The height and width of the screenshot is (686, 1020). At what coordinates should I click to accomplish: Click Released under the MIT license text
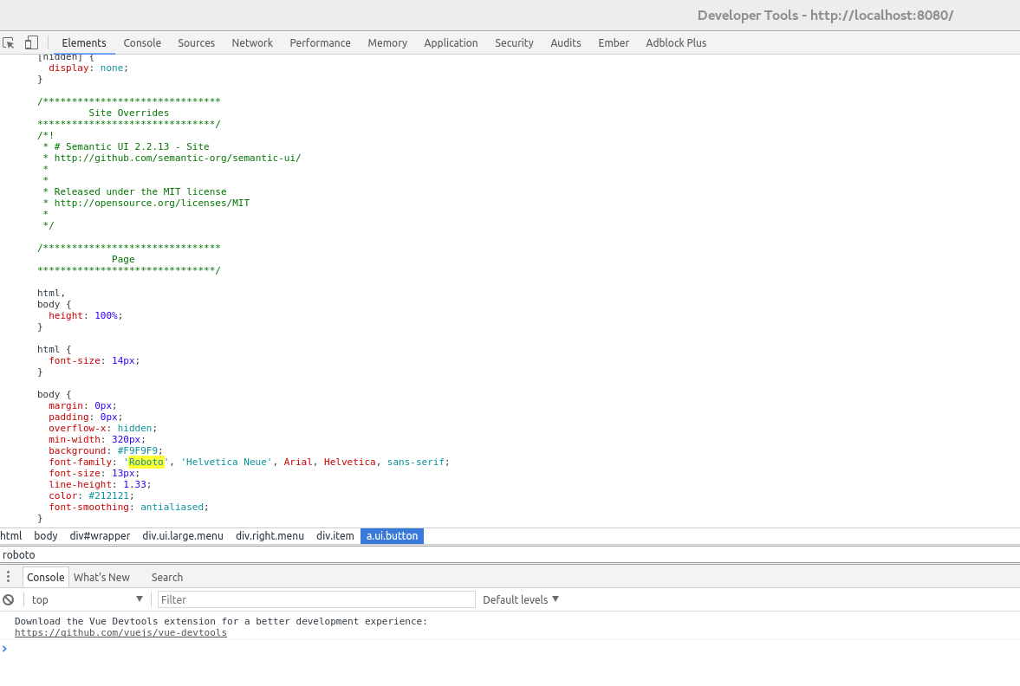[x=140, y=191]
